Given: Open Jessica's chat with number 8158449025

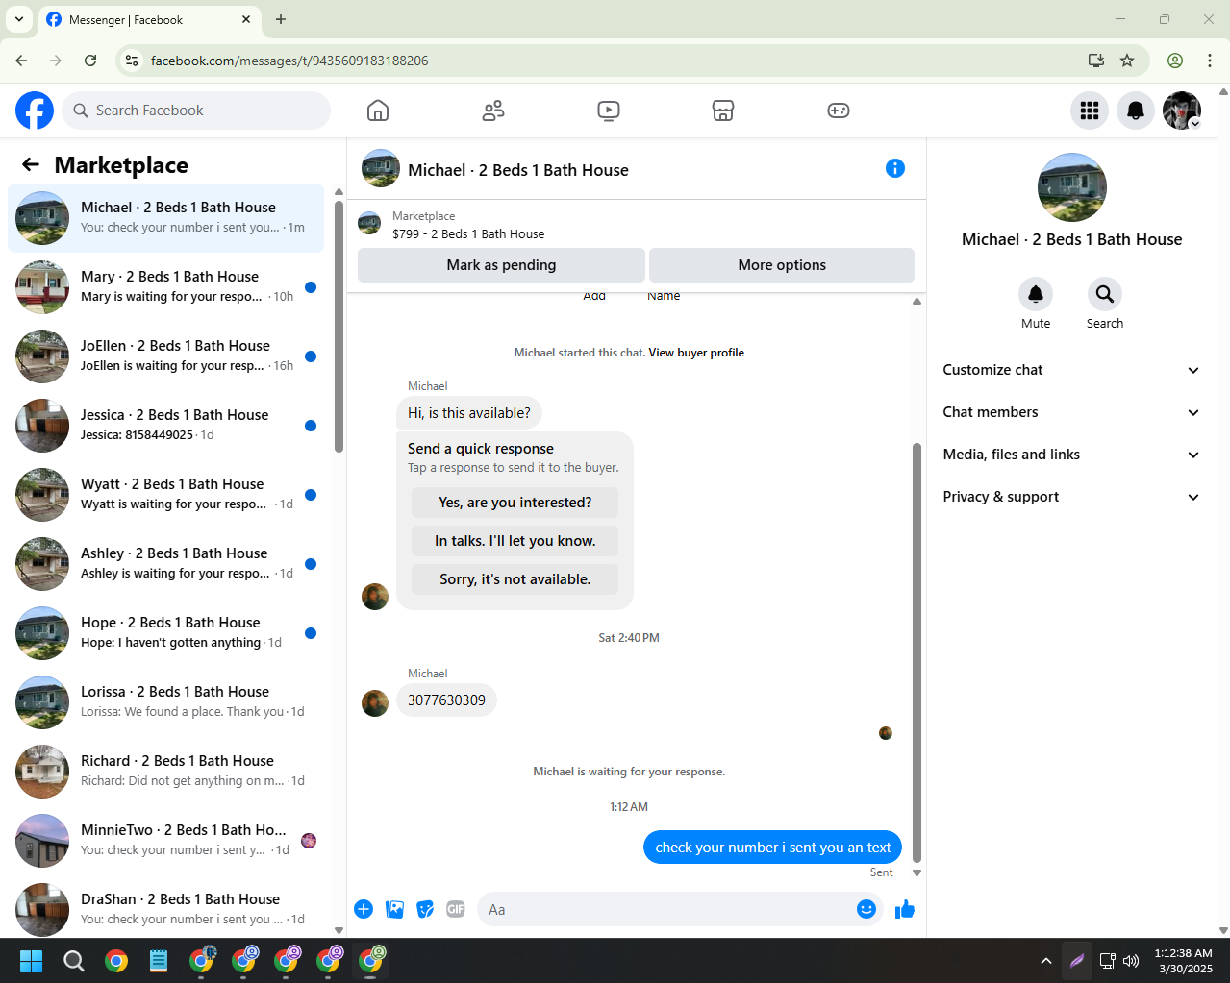Looking at the screenshot, I should click(x=165, y=426).
